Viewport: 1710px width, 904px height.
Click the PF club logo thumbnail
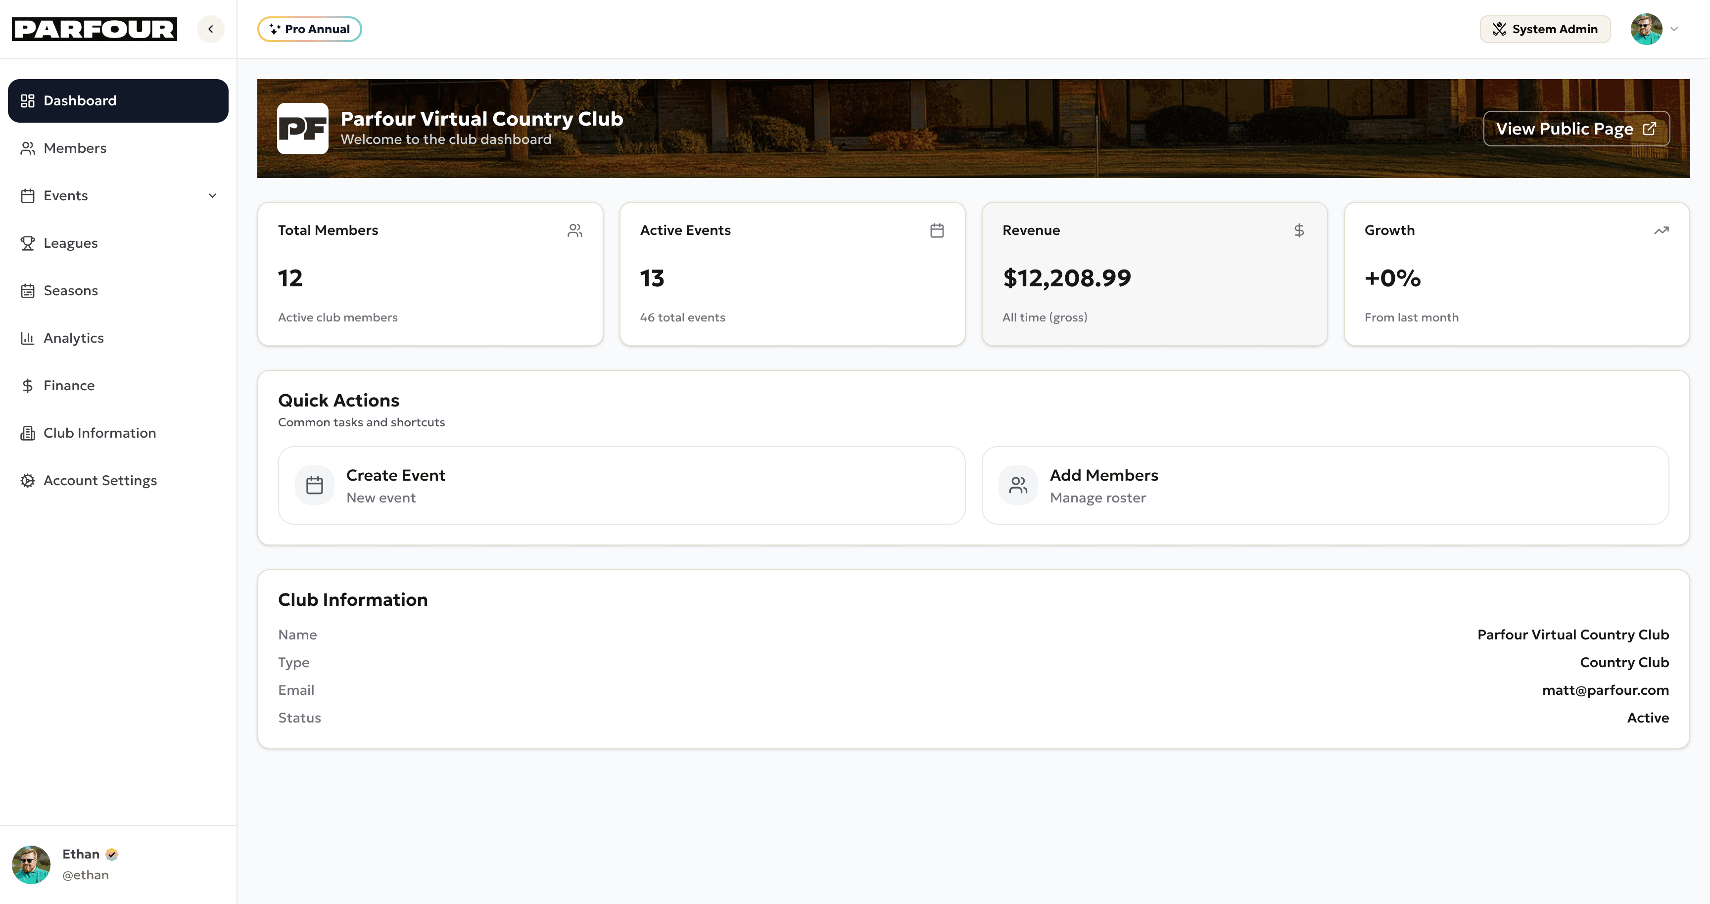pos(302,129)
